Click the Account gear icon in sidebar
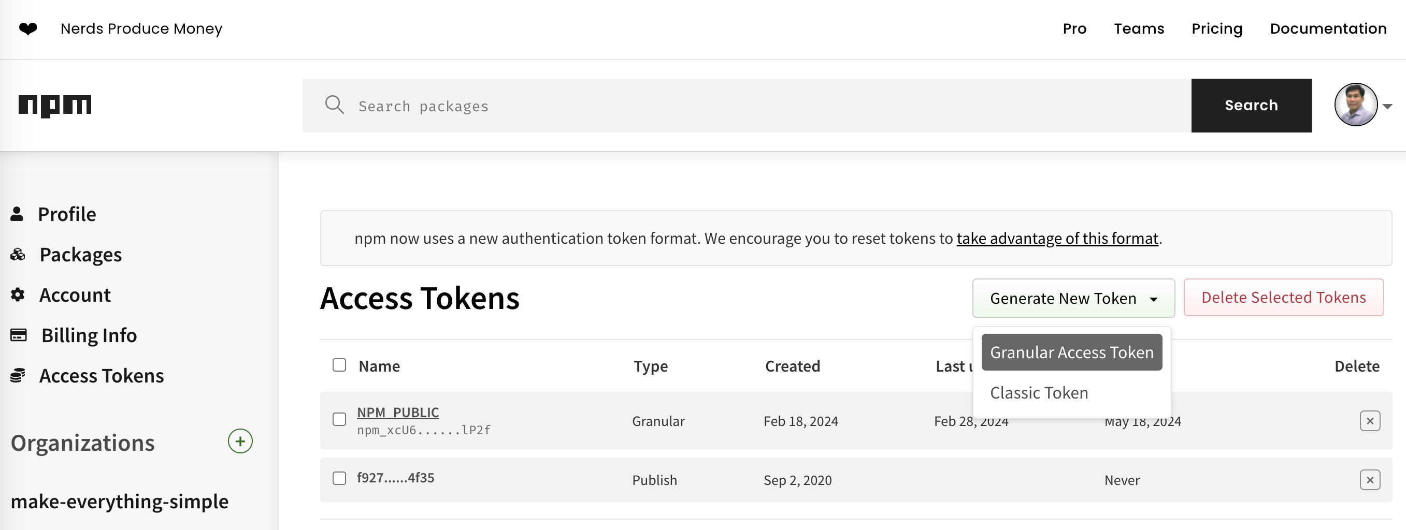 18,295
